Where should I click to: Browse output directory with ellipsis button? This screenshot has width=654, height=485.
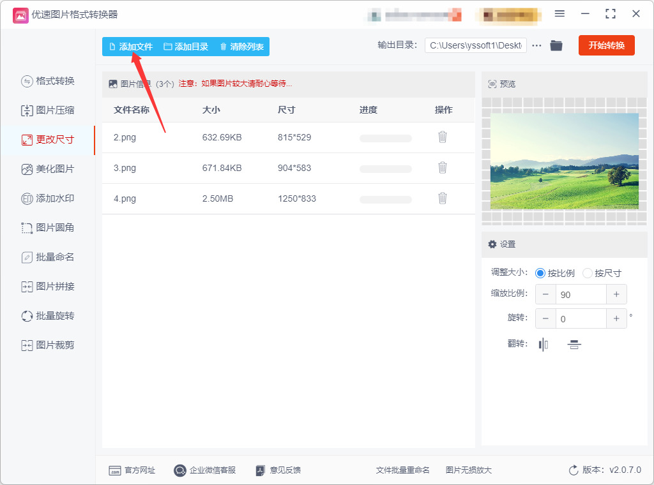(x=536, y=45)
